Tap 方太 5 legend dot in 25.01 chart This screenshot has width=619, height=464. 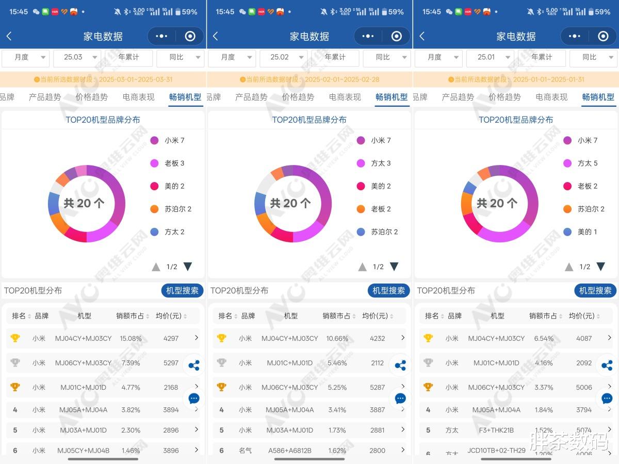(x=567, y=163)
